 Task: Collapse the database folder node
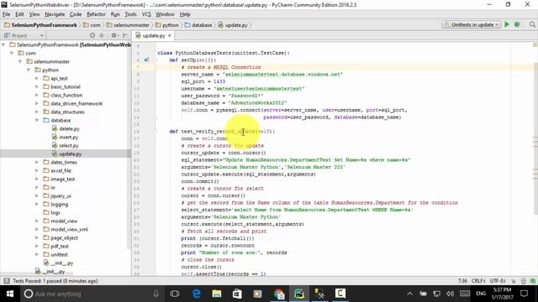pos(37,120)
